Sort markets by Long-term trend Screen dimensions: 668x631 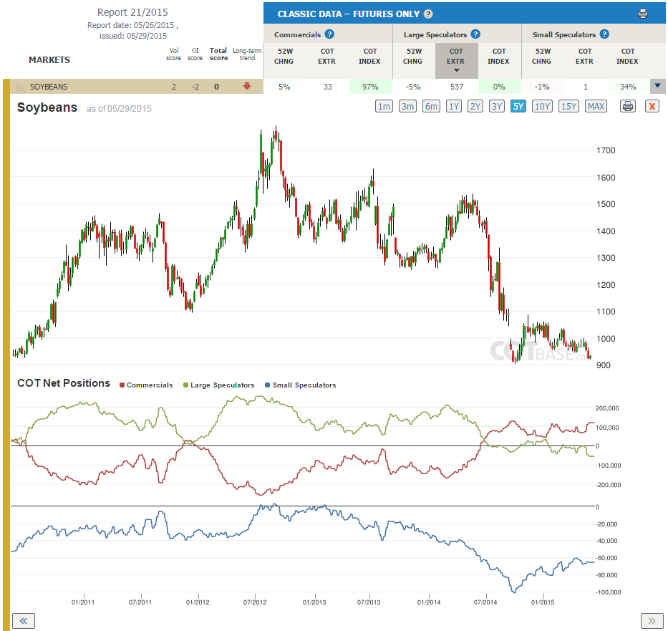(247, 54)
